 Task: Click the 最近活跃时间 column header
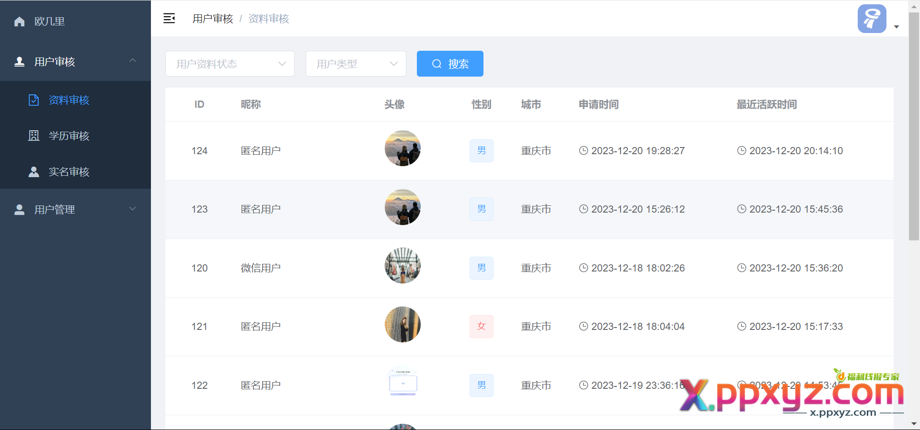point(767,104)
